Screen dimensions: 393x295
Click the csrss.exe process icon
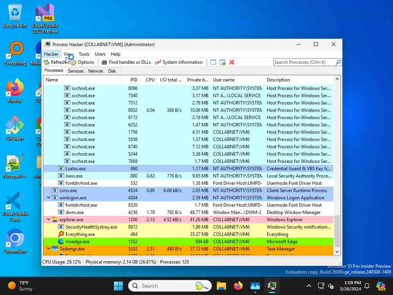tap(54, 191)
